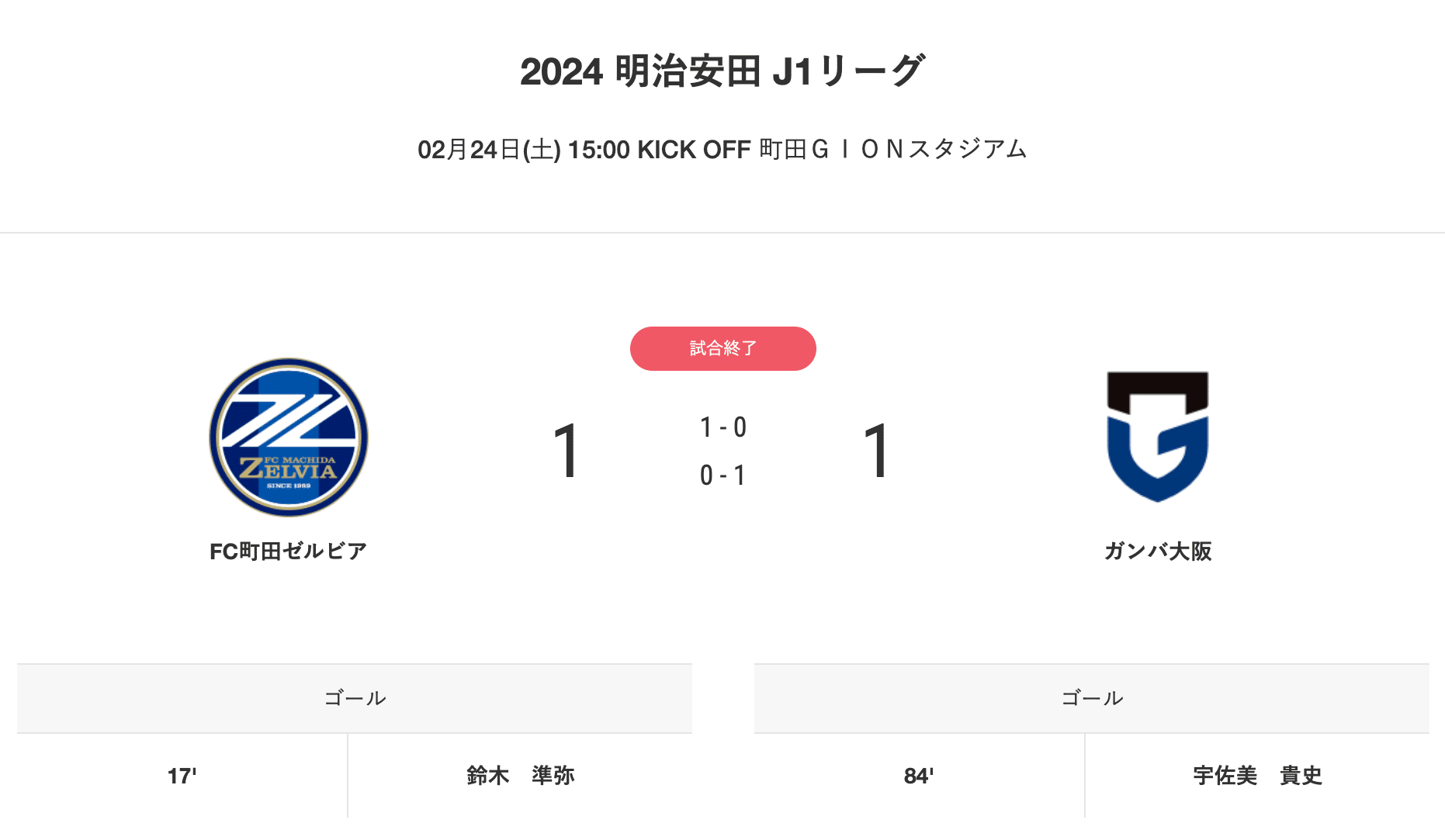Click the second-half score 0 - 1
Viewport: 1445px width, 830px height.
pos(722,476)
